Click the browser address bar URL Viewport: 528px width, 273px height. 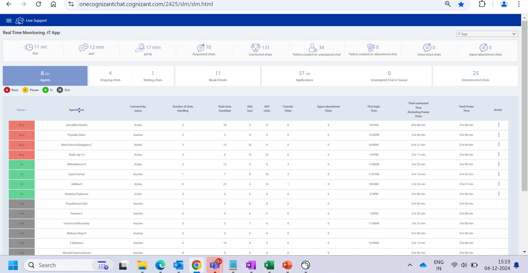146,4
